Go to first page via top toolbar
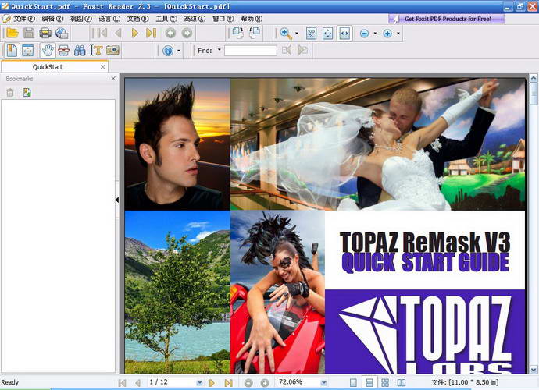The height and width of the screenshot is (390, 539). (x=102, y=34)
